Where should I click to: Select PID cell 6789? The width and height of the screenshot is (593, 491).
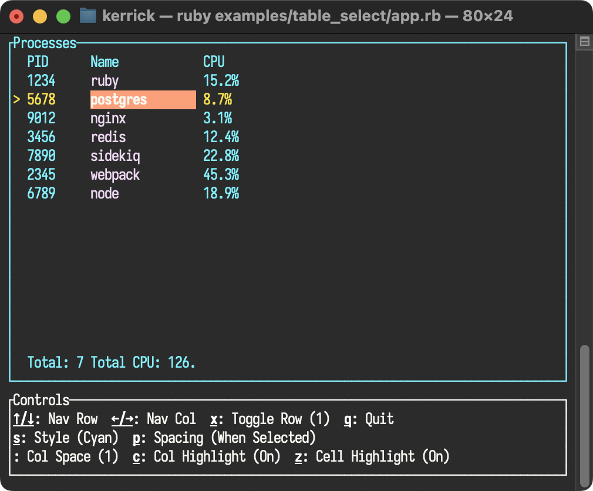(41, 193)
